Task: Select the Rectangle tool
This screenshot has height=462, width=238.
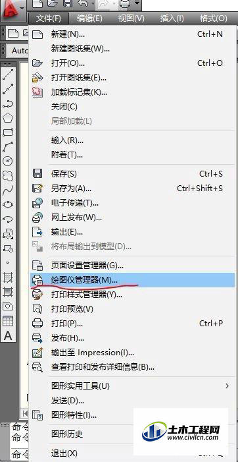Action: click(8, 132)
